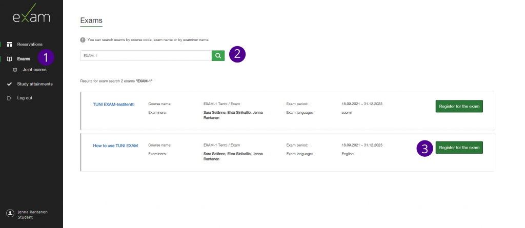Image resolution: width=525 pixels, height=228 pixels.
Task: Click the user avatar icon at bottom
Action: [x=10, y=214]
